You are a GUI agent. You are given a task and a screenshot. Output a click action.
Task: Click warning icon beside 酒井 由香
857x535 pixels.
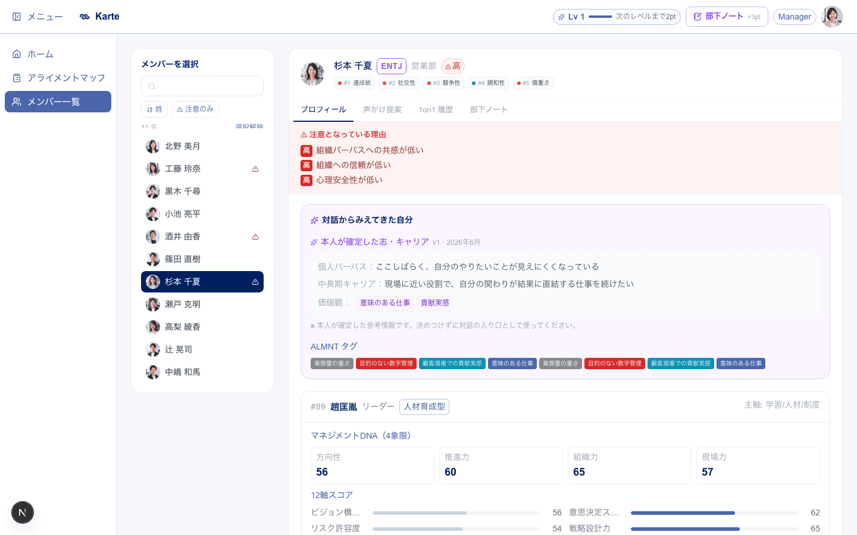(255, 237)
